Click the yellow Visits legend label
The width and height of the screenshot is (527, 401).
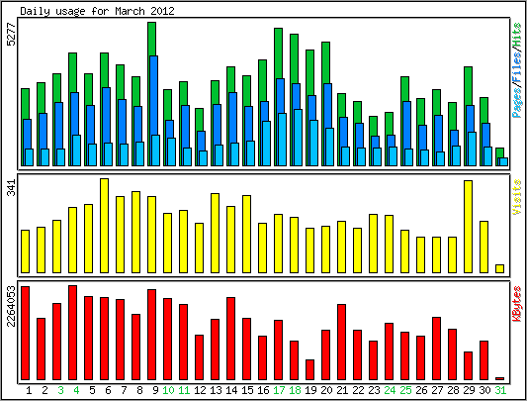pos(517,197)
